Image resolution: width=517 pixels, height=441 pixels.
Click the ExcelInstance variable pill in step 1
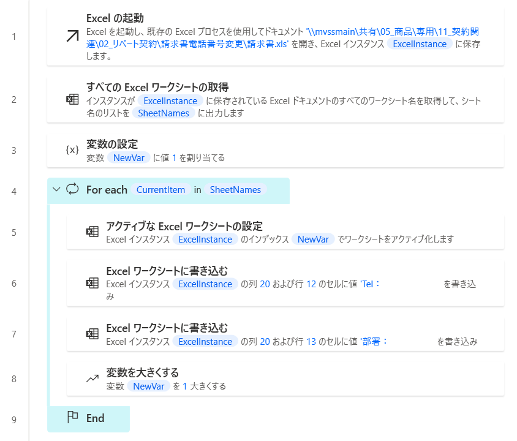pyautogui.click(x=420, y=43)
